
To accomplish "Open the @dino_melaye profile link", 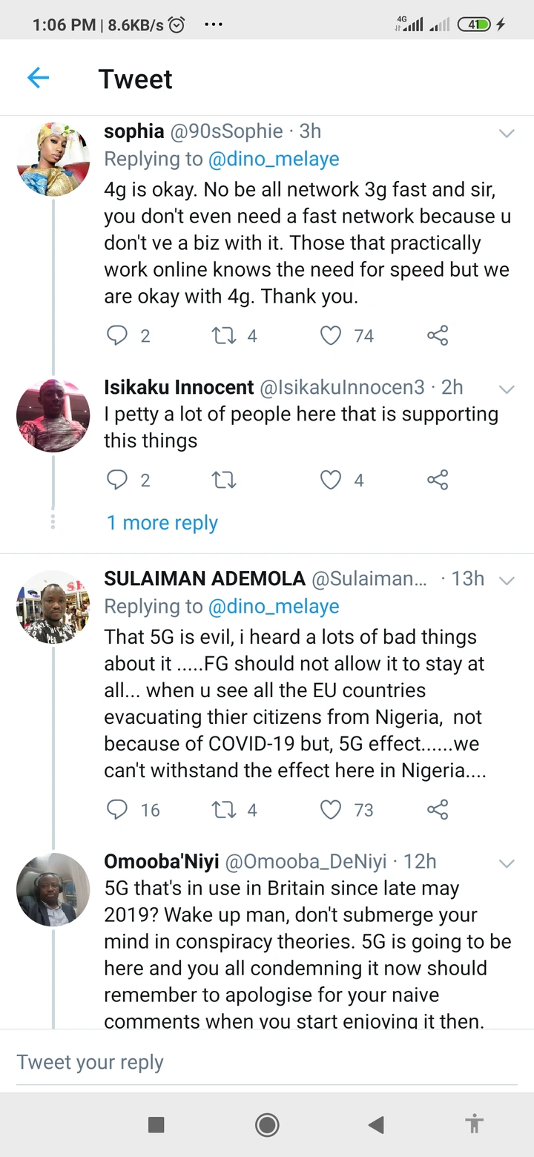I will click(x=274, y=159).
